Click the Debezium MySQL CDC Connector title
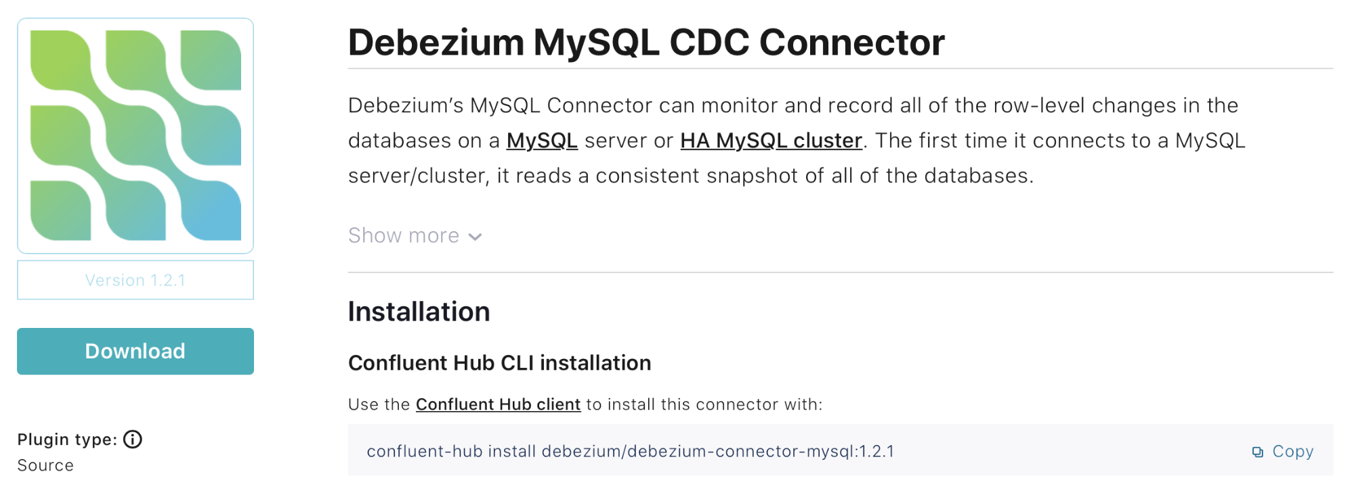 click(x=646, y=42)
